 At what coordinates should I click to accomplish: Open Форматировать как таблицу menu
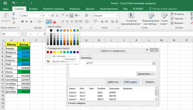click(x=151, y=19)
